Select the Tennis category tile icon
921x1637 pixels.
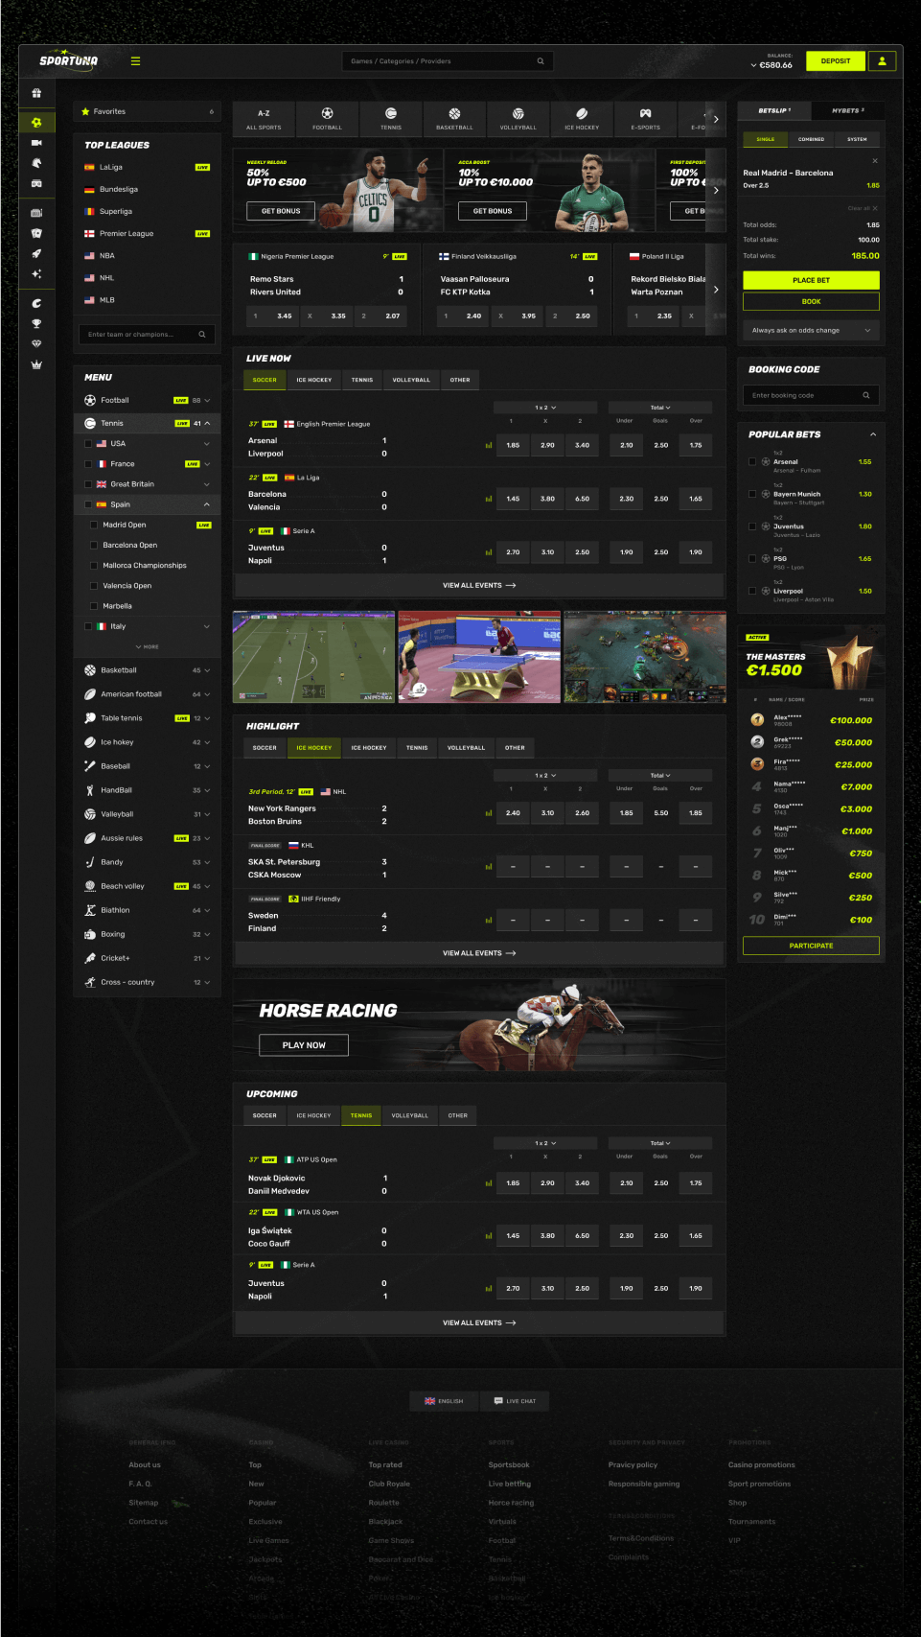coord(391,114)
